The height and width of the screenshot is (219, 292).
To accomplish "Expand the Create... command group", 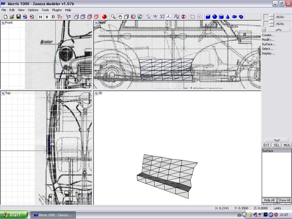I will 268,35.
